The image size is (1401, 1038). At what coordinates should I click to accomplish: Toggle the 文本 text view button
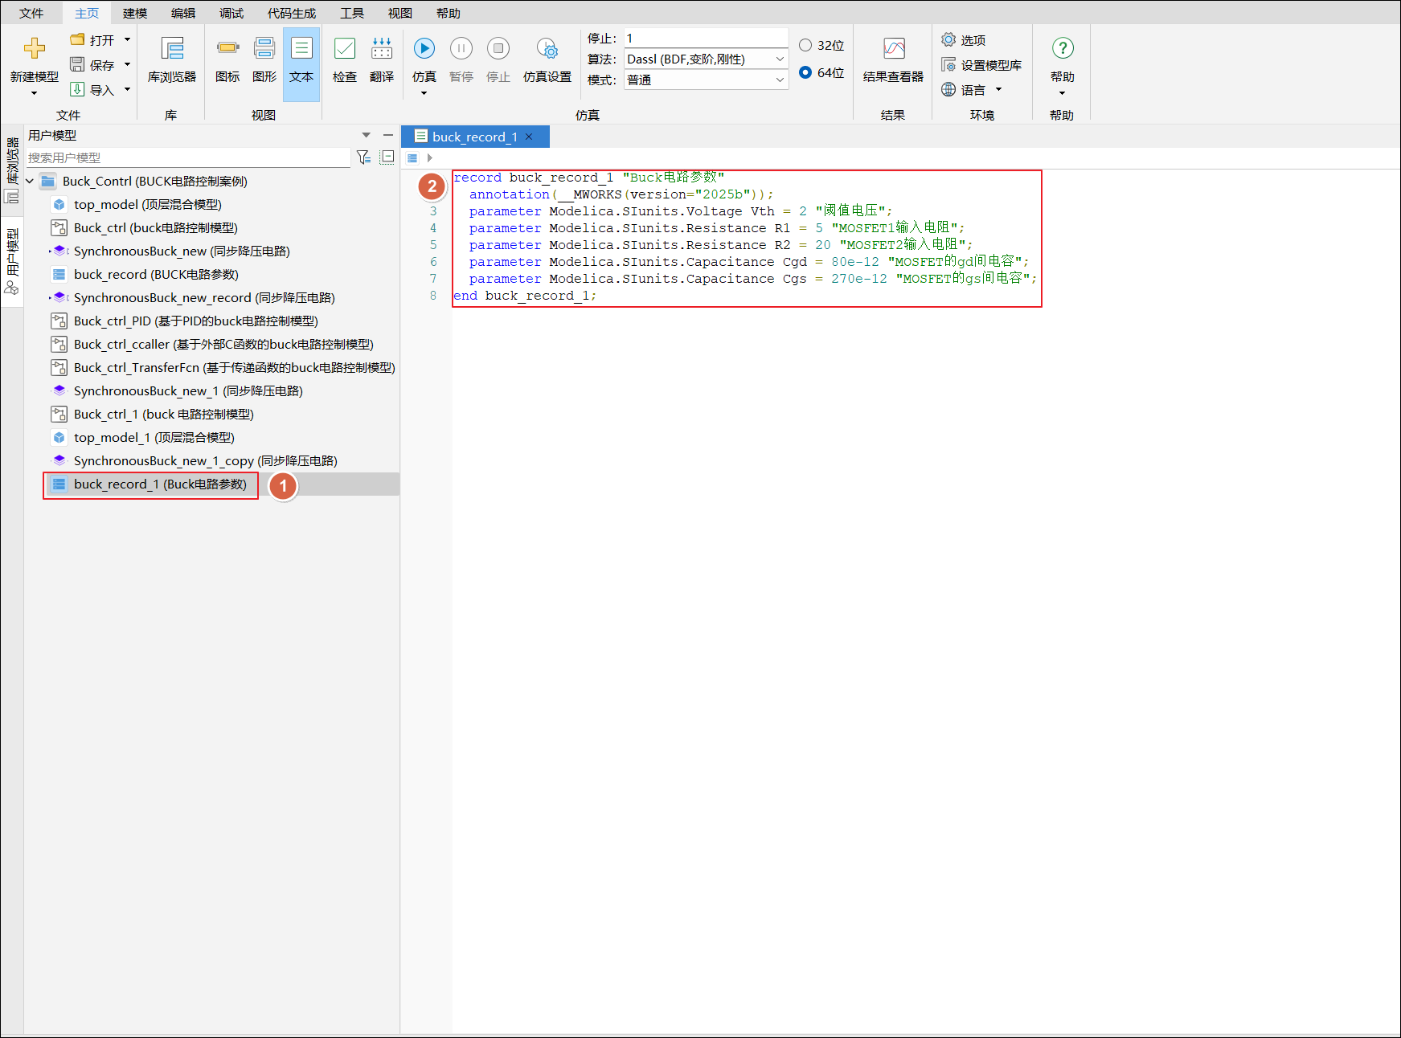[x=301, y=50]
